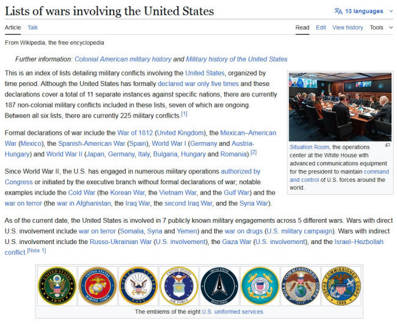Click the United States Army emblem
Image resolution: width=397 pixels, height=324 pixels.
57,286
